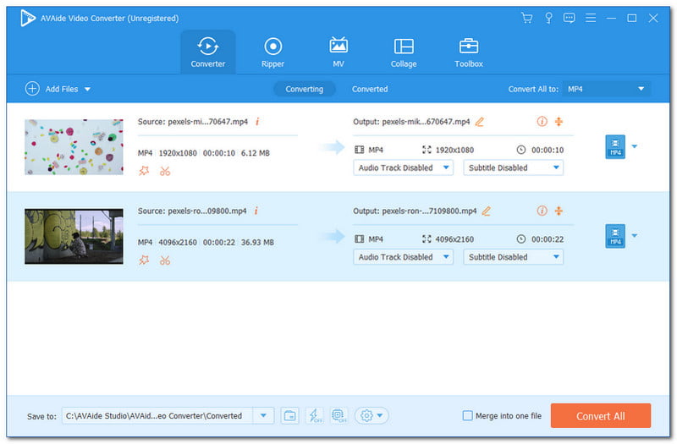Click media info icon for output pexels-mik...670647.mp4
Screen dimensions: 677x444
[542, 121]
